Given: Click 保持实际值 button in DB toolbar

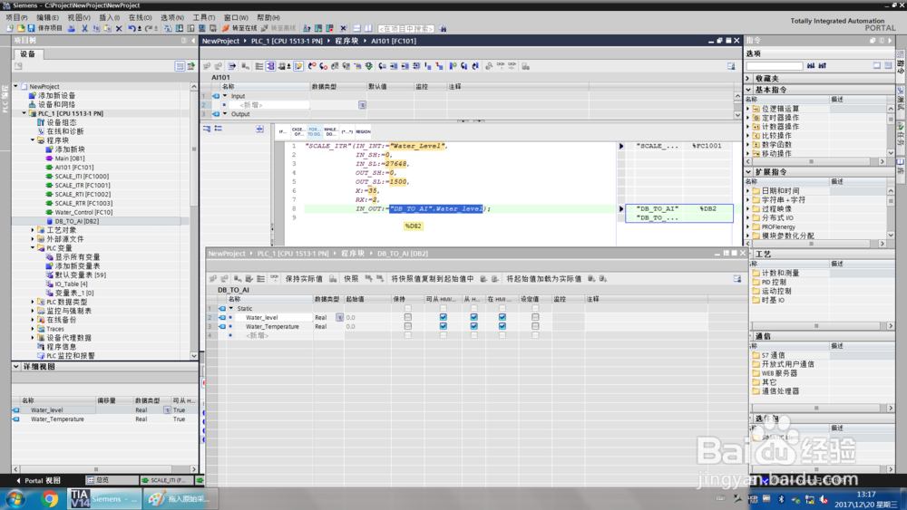Looking at the screenshot, I should click(x=304, y=278).
